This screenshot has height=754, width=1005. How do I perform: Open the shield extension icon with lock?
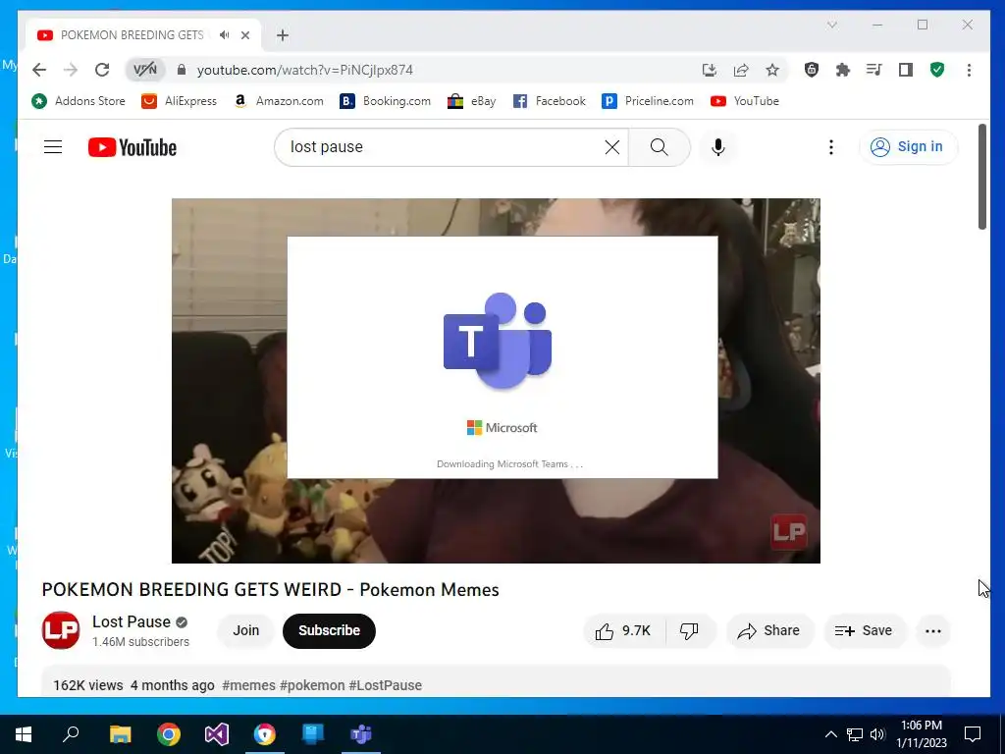tap(812, 70)
